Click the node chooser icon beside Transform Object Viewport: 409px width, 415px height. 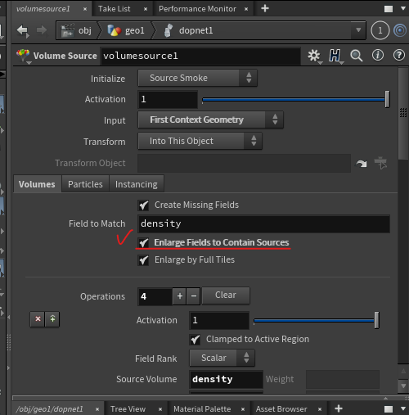click(x=380, y=163)
